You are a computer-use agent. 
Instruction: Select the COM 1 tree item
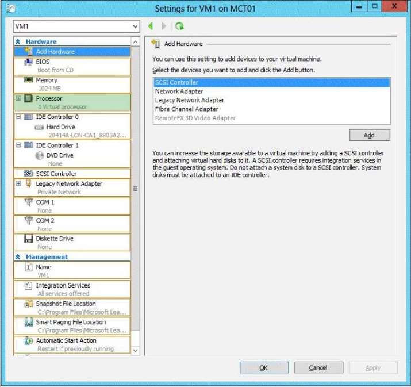(x=72, y=206)
